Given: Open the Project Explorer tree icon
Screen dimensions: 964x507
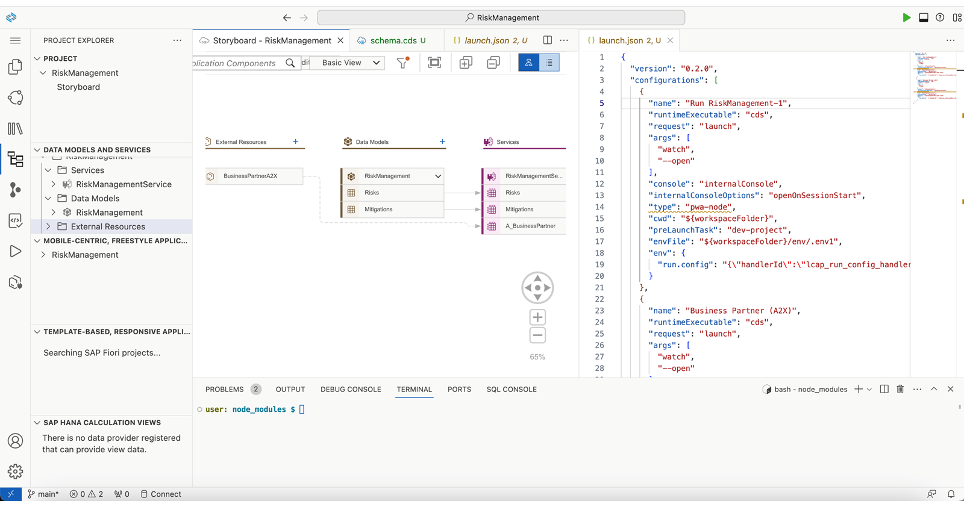Looking at the screenshot, I should (16, 159).
